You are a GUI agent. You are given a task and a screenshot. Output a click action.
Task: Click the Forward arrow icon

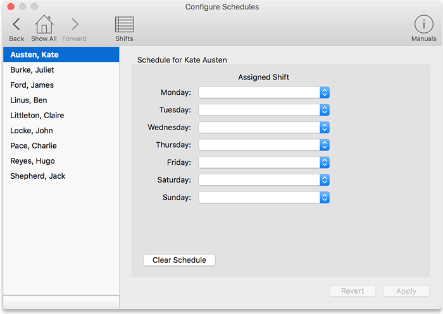click(75, 24)
